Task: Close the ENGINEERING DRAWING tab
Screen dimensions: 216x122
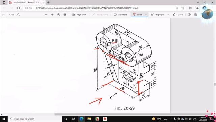Action: point(43,2)
